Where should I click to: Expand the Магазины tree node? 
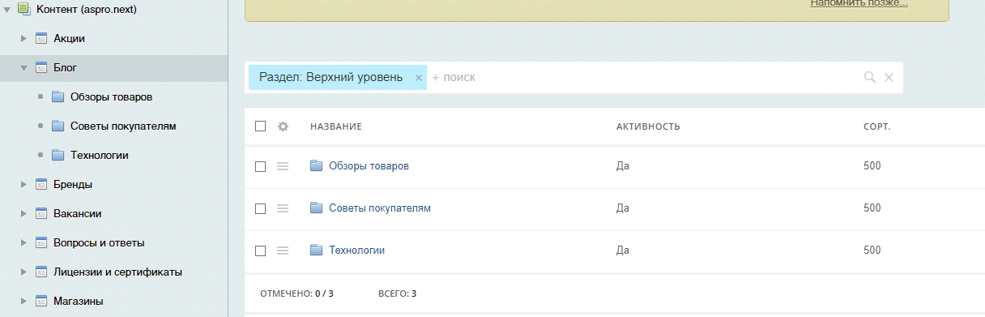point(24,301)
